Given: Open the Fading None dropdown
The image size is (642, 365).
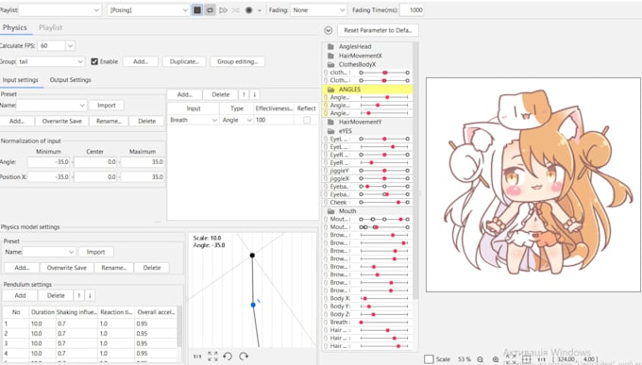Looking at the screenshot, I should point(318,10).
